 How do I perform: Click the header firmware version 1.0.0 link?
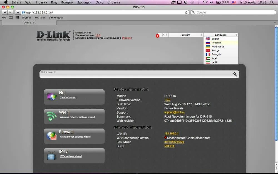pyautogui.click(x=98, y=35)
